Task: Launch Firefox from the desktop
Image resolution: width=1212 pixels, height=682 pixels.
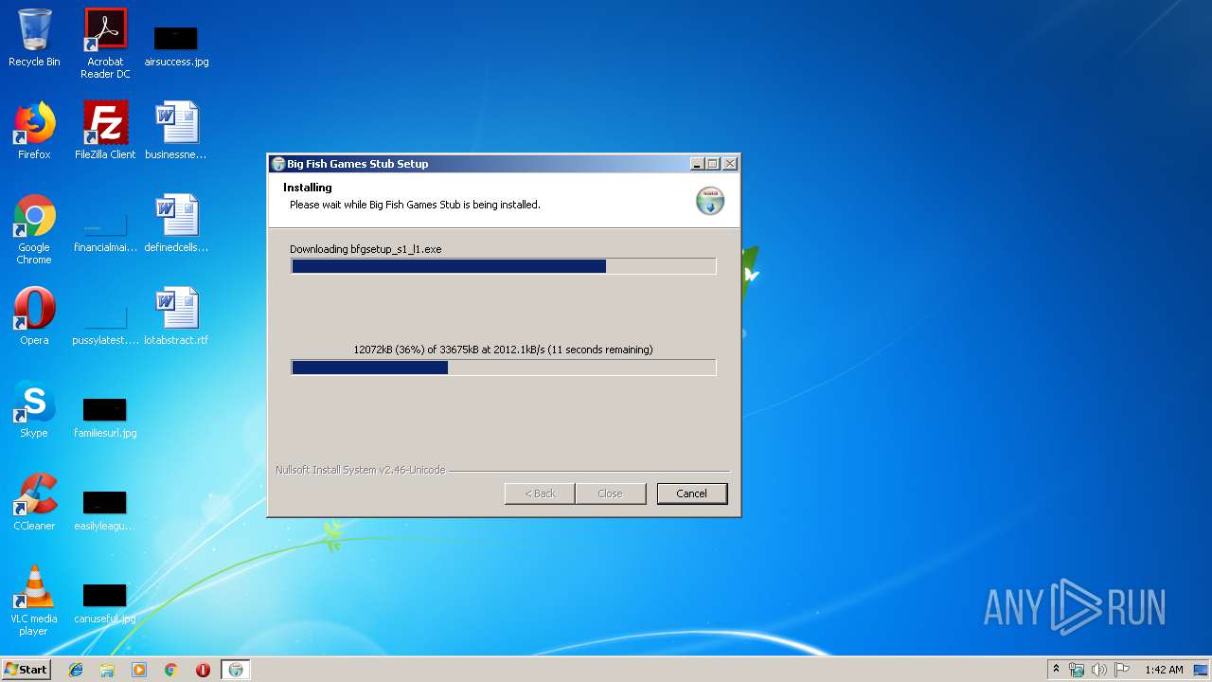Action: [34, 131]
